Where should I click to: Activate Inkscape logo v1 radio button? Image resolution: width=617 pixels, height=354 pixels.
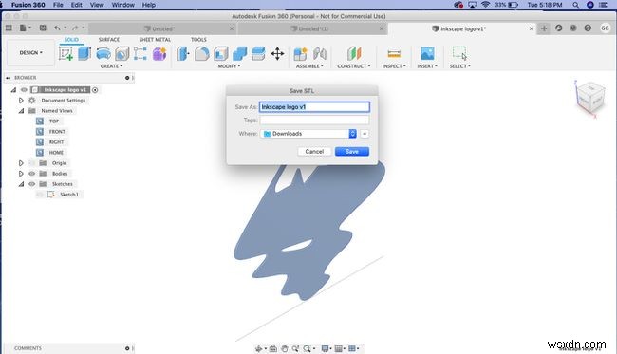(95, 90)
